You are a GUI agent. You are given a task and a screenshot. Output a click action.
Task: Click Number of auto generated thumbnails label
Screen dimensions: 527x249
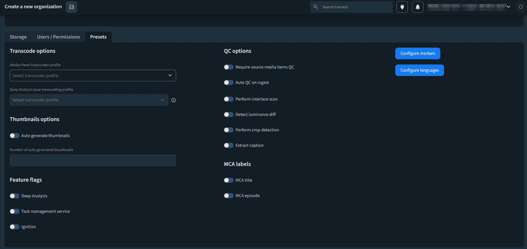[41, 150]
